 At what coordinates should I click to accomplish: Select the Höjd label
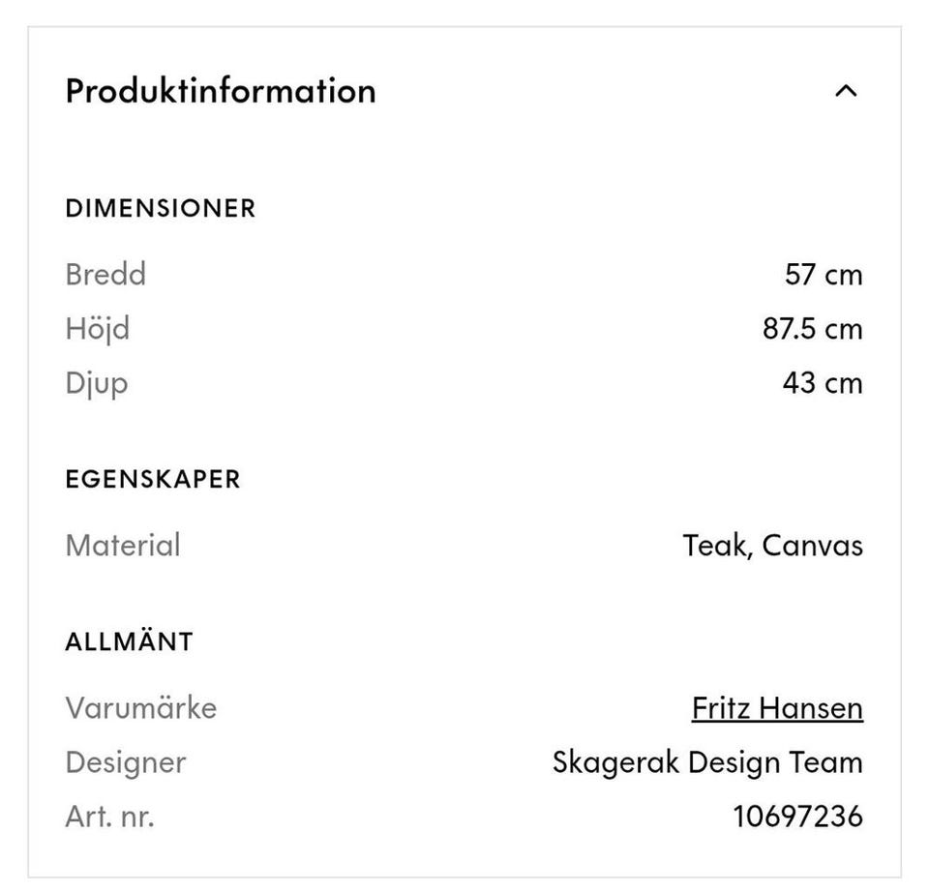(97, 329)
